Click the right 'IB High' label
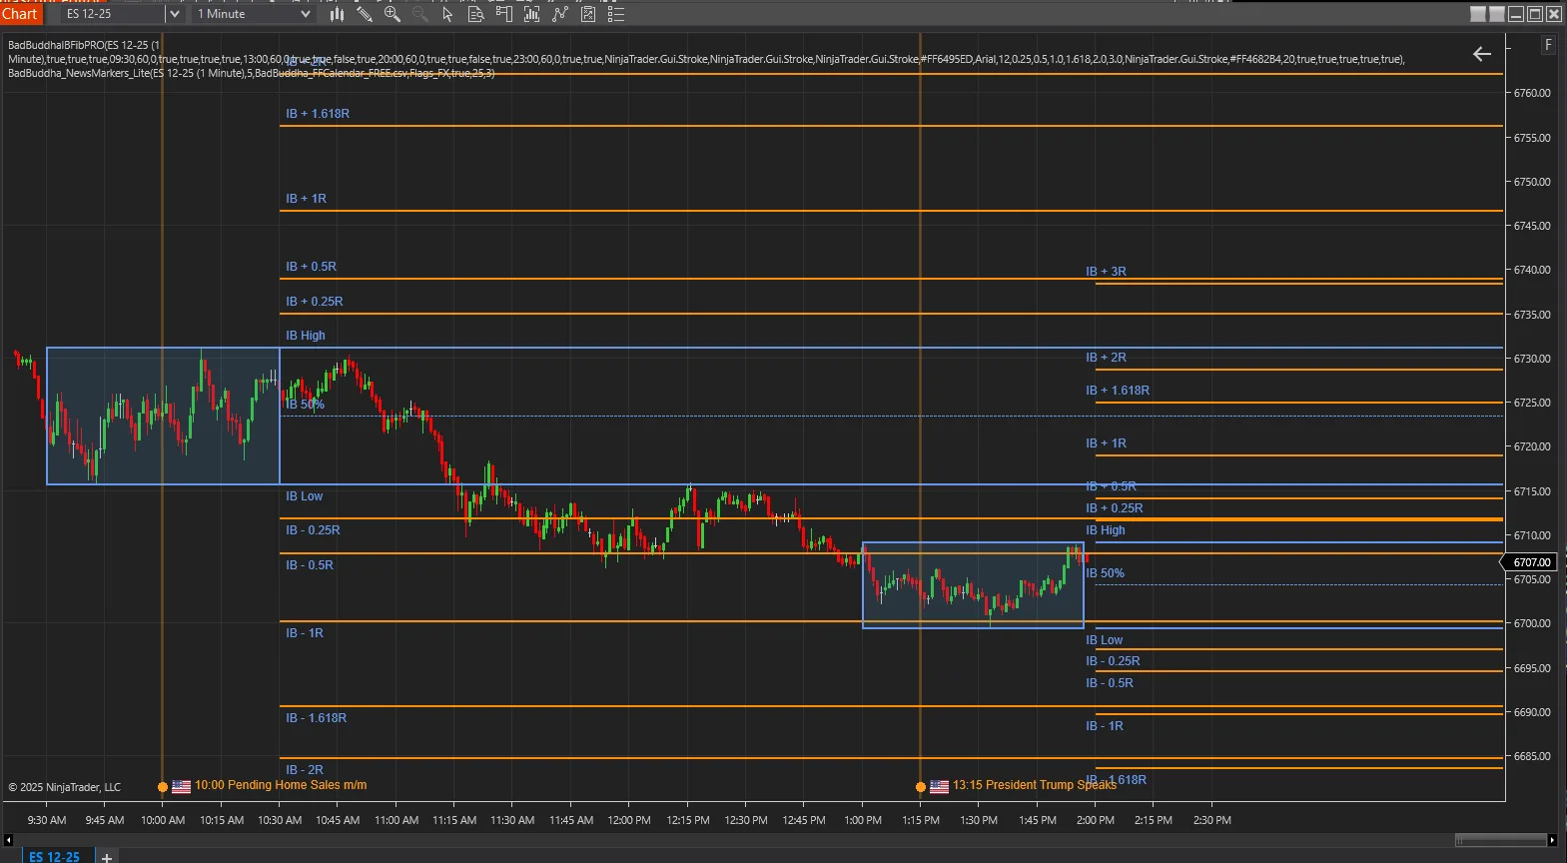 pyautogui.click(x=1106, y=530)
